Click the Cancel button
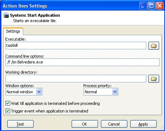 coord(114,124)
